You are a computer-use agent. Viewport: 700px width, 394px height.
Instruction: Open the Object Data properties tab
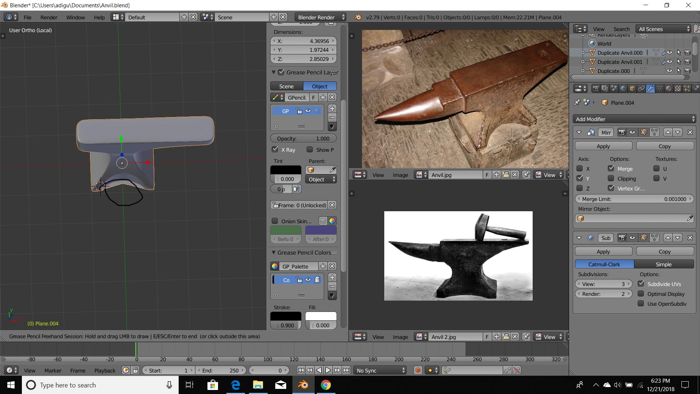(660, 88)
